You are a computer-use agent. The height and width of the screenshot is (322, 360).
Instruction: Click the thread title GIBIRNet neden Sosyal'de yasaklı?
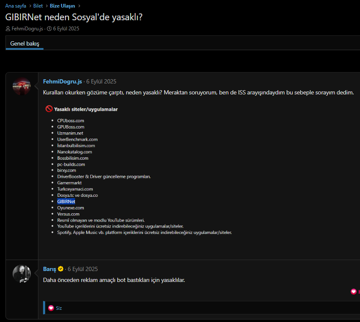74,17
